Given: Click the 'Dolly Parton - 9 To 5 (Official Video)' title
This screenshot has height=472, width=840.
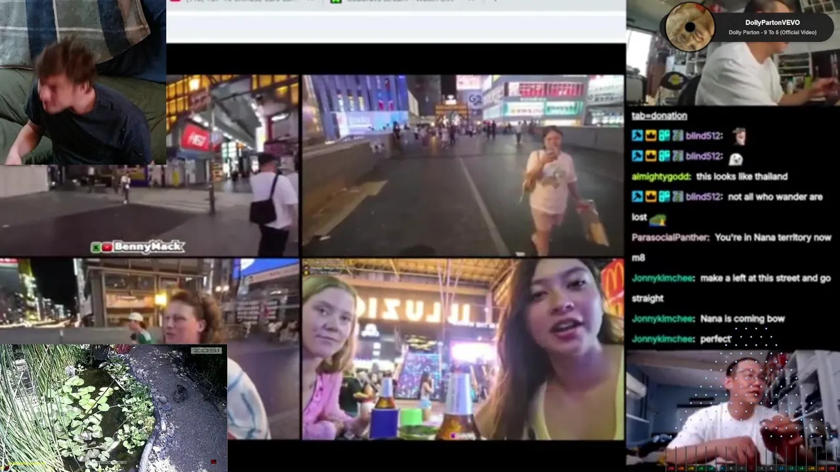Looking at the screenshot, I should (x=772, y=33).
